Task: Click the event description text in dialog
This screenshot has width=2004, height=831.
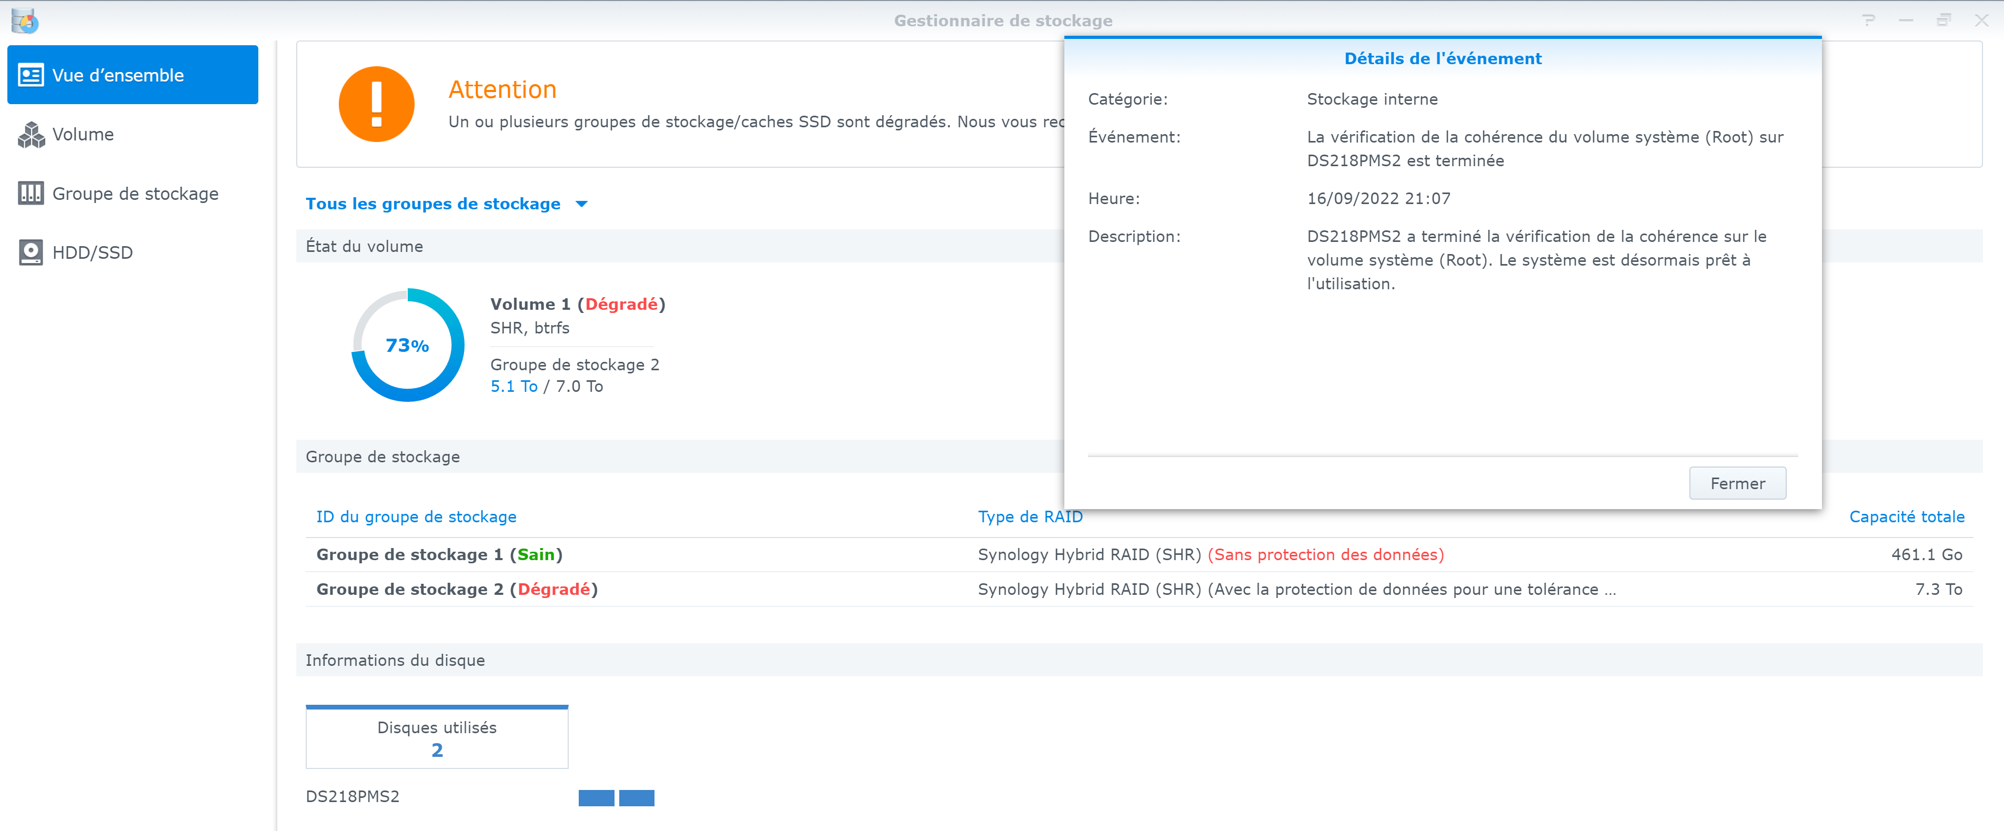Action: (x=1536, y=260)
